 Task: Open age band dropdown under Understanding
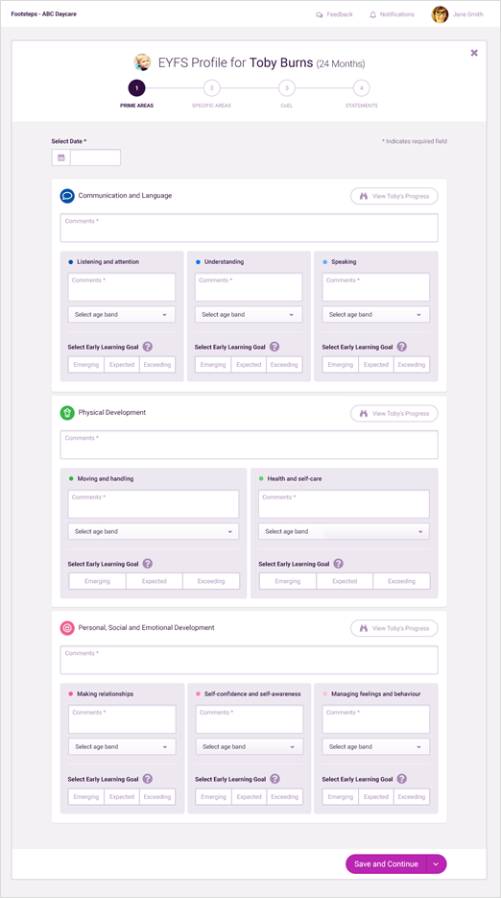tap(249, 314)
